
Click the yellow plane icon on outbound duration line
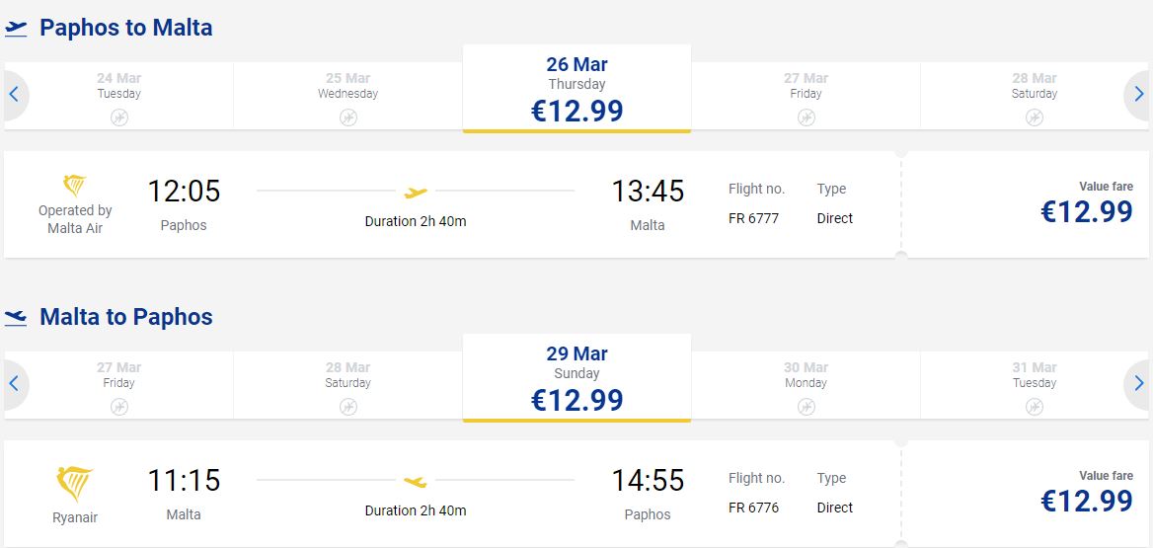[416, 192]
